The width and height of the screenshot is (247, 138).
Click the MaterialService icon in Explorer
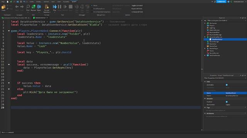click(208, 30)
